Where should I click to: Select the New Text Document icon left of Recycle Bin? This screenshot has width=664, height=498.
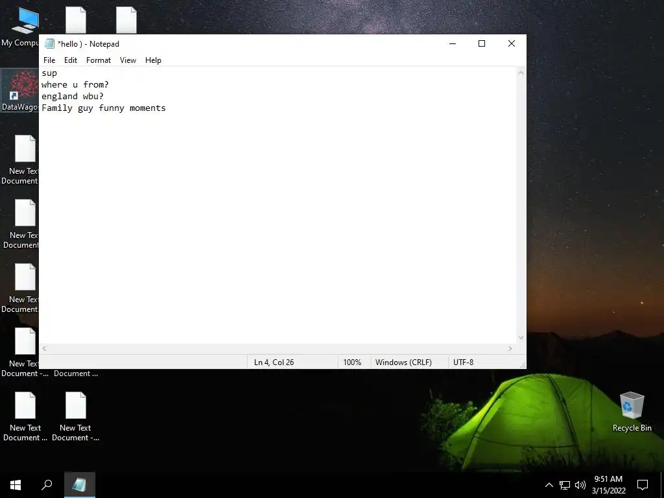pos(75,416)
